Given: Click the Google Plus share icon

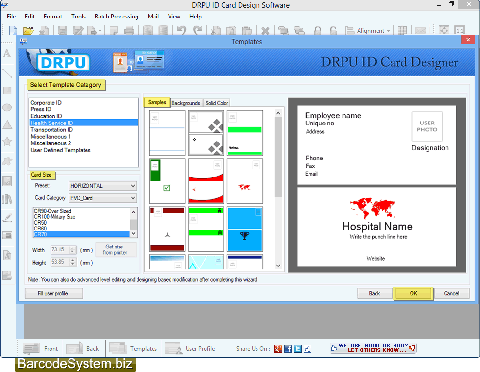Looking at the screenshot, I should tap(278, 348).
